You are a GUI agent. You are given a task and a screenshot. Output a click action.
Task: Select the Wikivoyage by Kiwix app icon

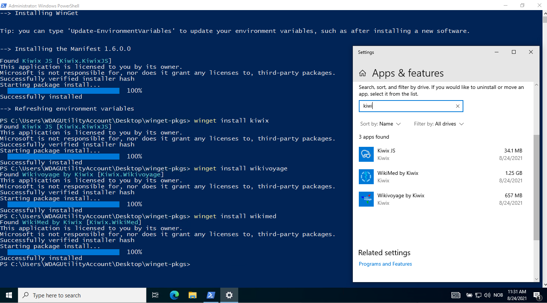(366, 199)
